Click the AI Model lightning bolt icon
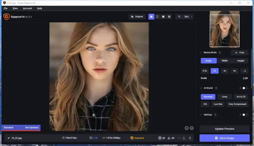 tap(240, 88)
